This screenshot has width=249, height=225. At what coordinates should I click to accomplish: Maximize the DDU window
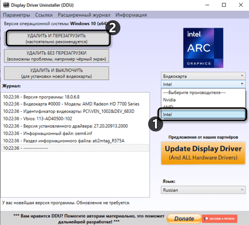click(x=224, y=5)
